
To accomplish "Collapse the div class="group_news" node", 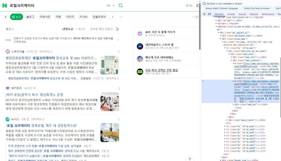I will click(220, 39).
